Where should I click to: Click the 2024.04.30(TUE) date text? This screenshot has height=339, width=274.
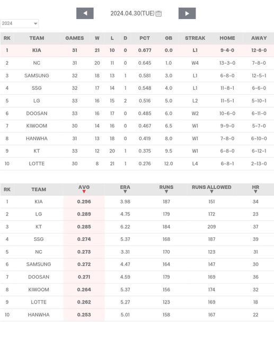tap(132, 13)
